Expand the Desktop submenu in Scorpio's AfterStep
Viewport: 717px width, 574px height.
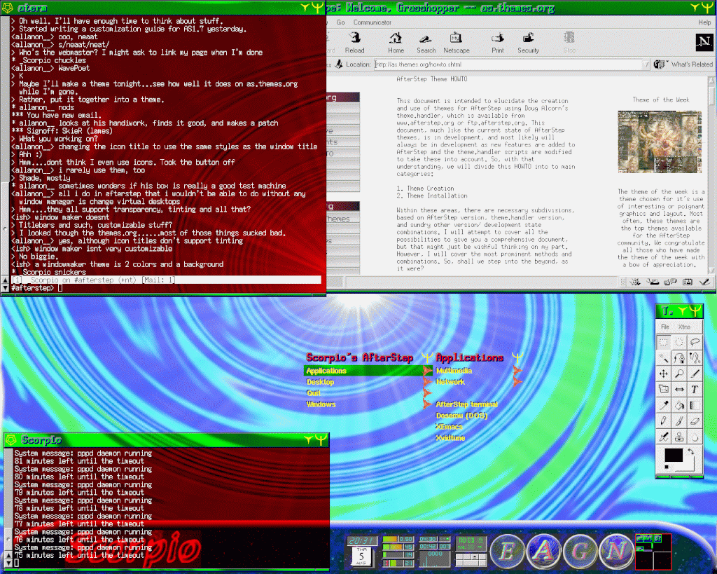tap(320, 382)
